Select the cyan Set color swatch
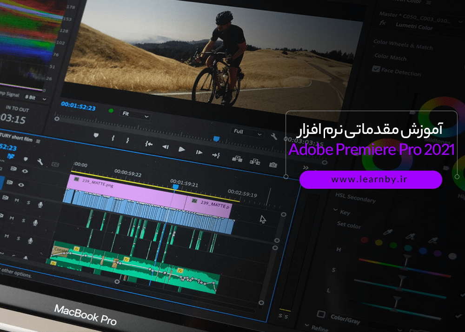The height and width of the screenshot is (332, 465). [x=408, y=247]
